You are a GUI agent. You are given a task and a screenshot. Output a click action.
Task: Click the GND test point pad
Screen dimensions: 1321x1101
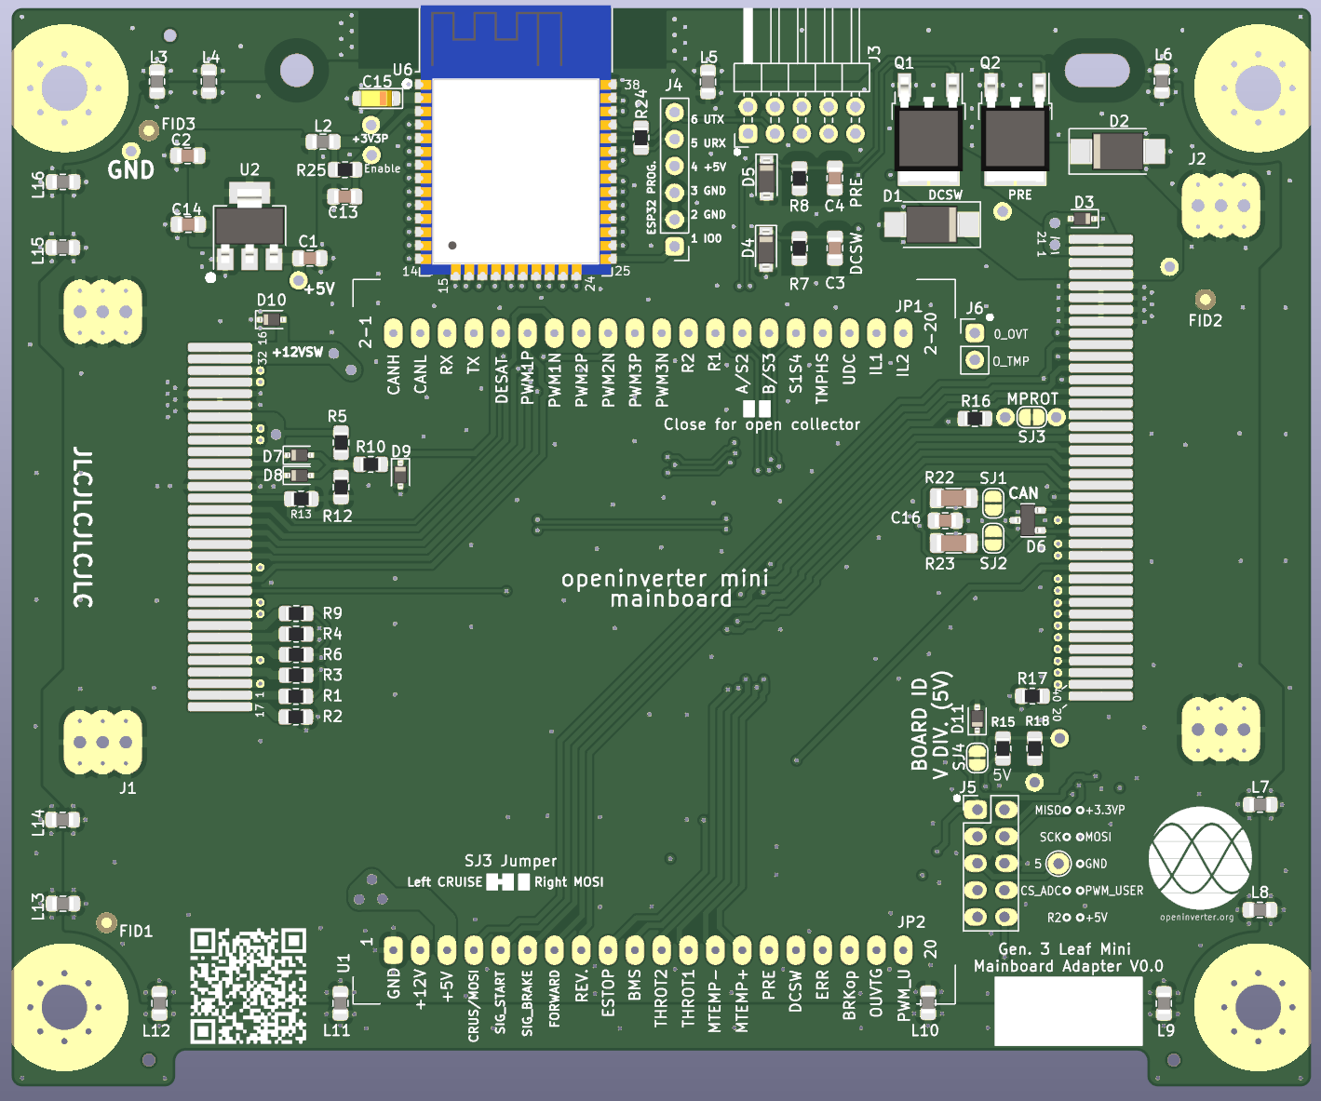click(x=131, y=151)
